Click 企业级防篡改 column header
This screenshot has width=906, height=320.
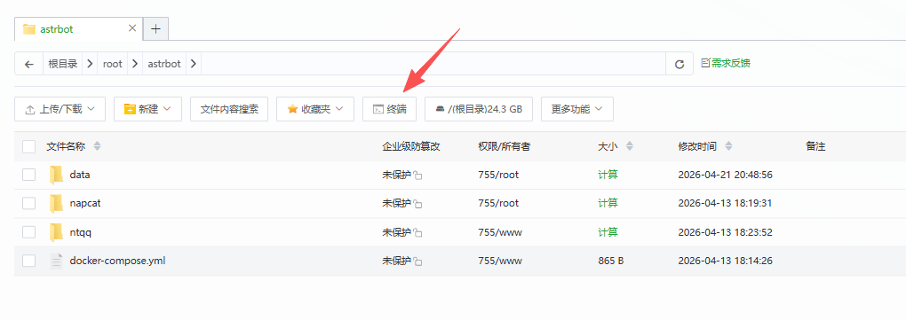point(411,146)
